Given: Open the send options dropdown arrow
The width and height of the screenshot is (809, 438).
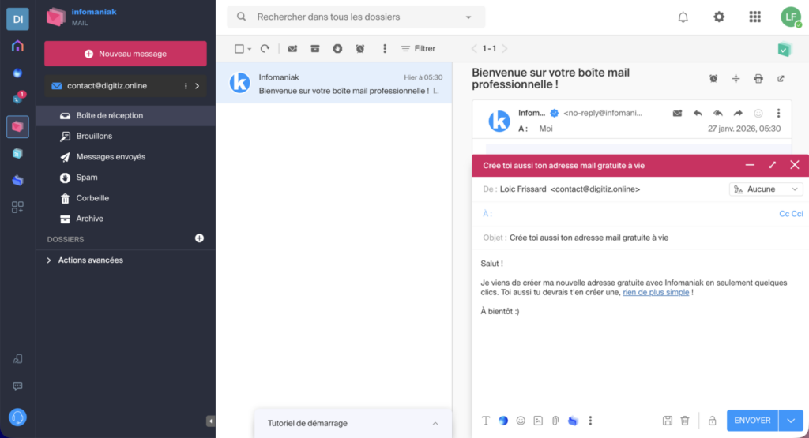Looking at the screenshot, I should (x=791, y=421).
